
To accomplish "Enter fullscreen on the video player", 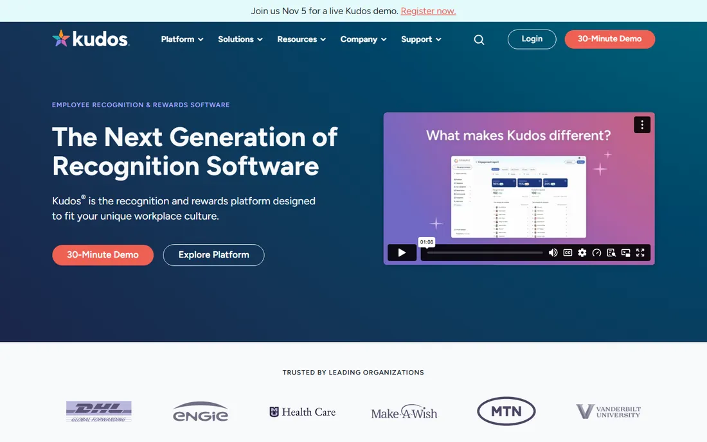I will tap(640, 252).
